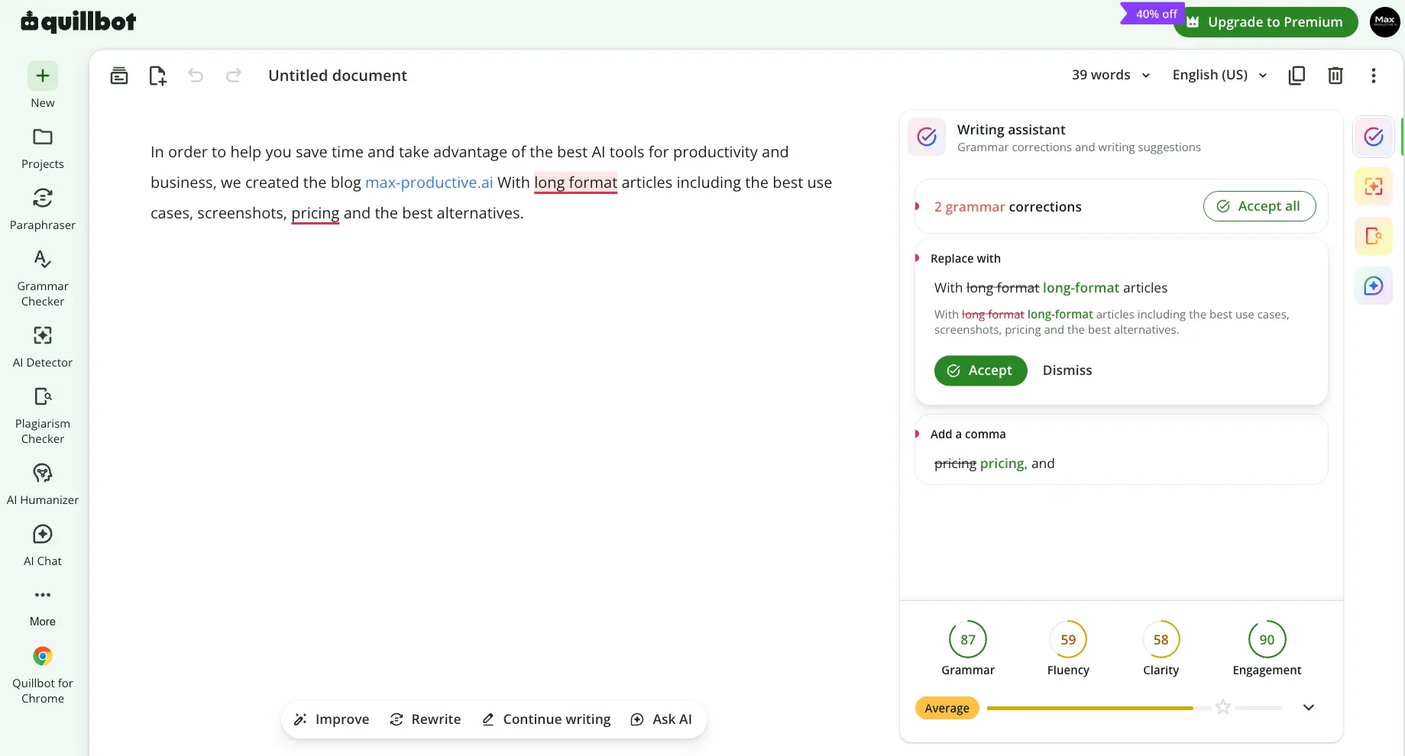Open the document list panel icon

click(119, 76)
